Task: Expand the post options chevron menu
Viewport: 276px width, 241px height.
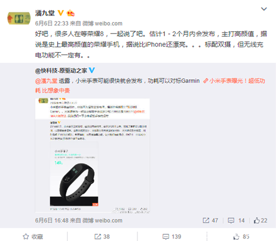Action: click(264, 9)
